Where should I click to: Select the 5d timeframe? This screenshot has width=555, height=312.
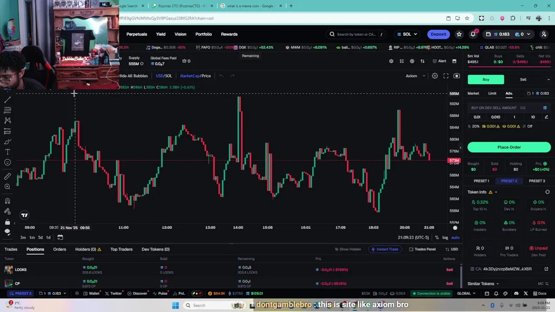coord(40,237)
